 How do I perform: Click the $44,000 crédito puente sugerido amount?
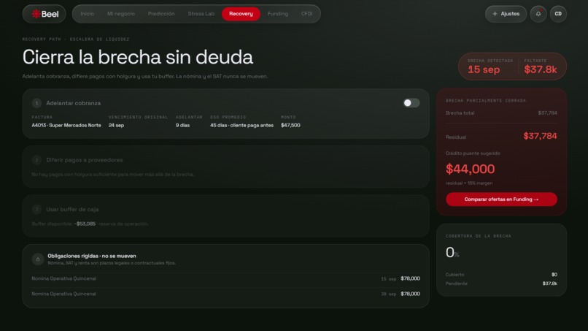pyautogui.click(x=471, y=169)
